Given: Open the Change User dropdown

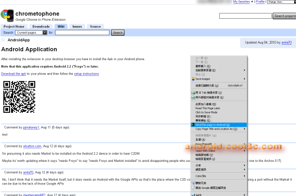Looking at the screenshot, I should click(x=282, y=2).
